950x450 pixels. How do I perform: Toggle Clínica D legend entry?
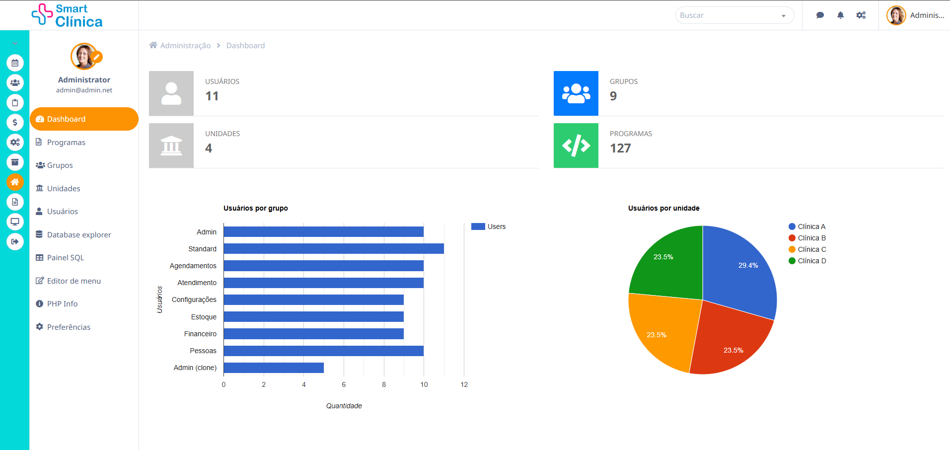point(807,261)
